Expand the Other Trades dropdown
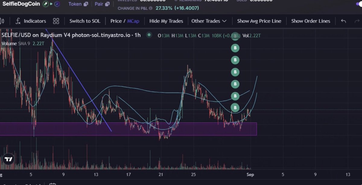Viewport: 362px width, 185px height. (x=209, y=21)
